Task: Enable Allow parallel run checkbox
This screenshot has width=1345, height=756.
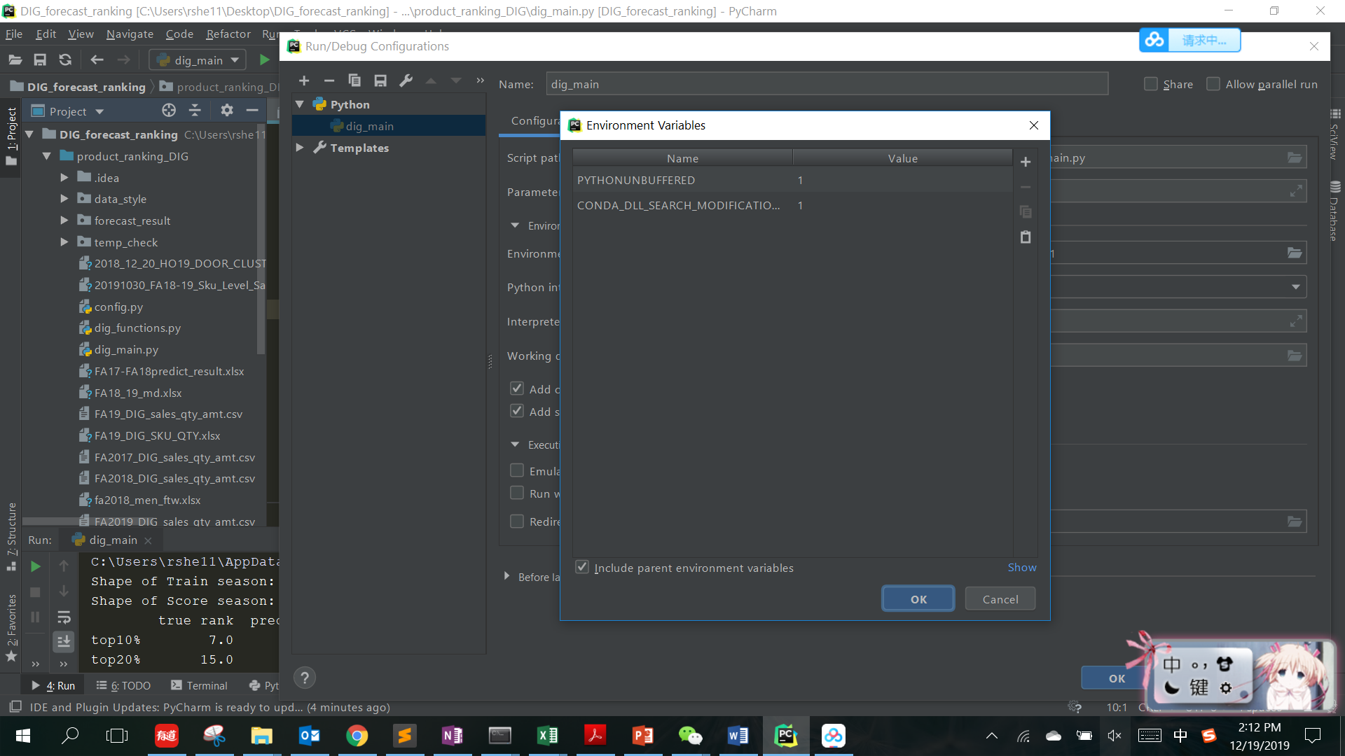Action: (1213, 84)
